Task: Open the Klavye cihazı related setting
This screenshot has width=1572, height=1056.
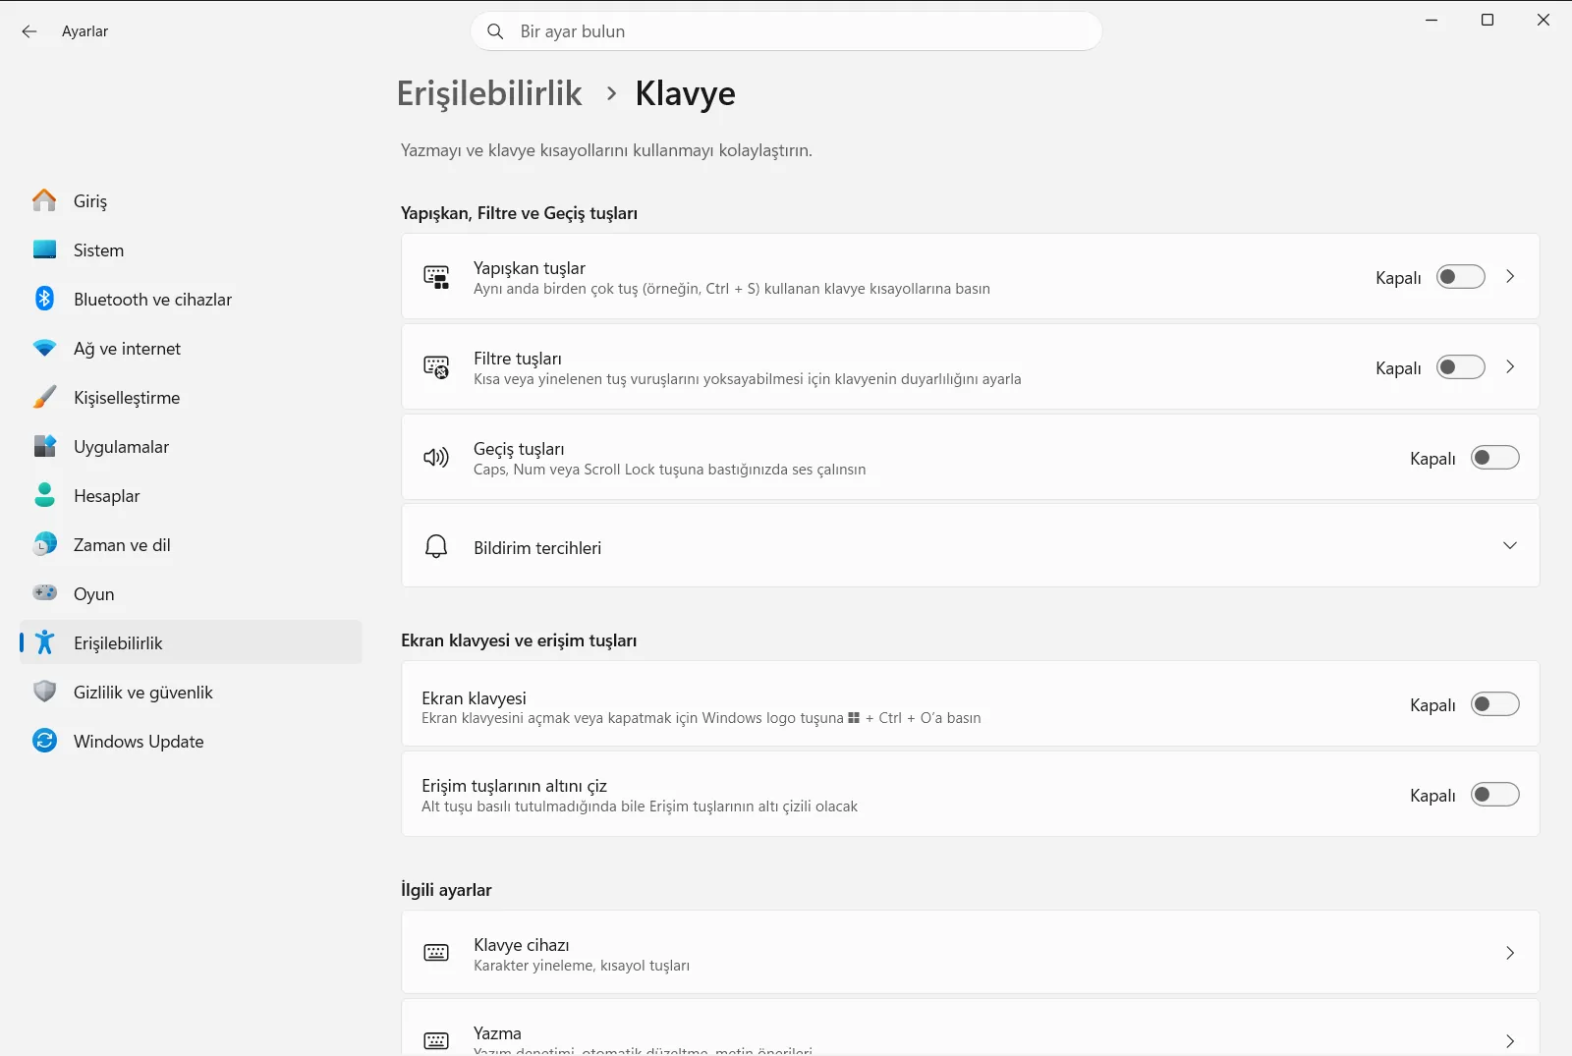Action: pos(970,953)
